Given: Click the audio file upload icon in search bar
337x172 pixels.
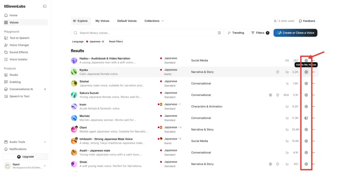Looking at the screenshot, I should pos(219,33).
